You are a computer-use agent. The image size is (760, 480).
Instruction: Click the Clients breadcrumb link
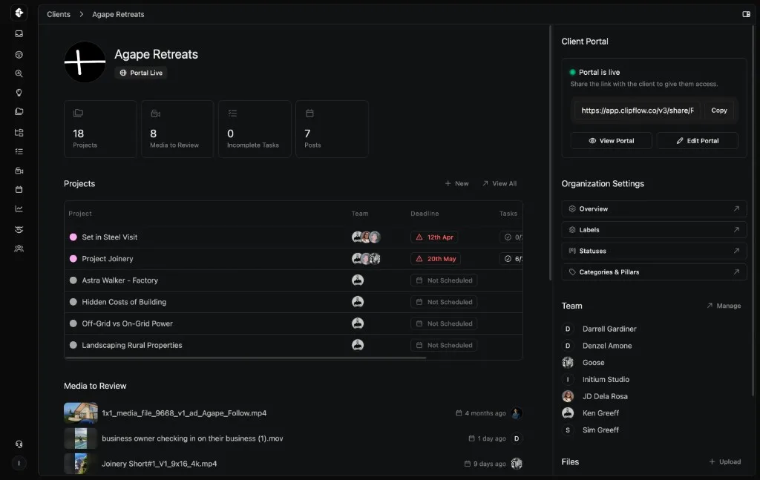(59, 15)
